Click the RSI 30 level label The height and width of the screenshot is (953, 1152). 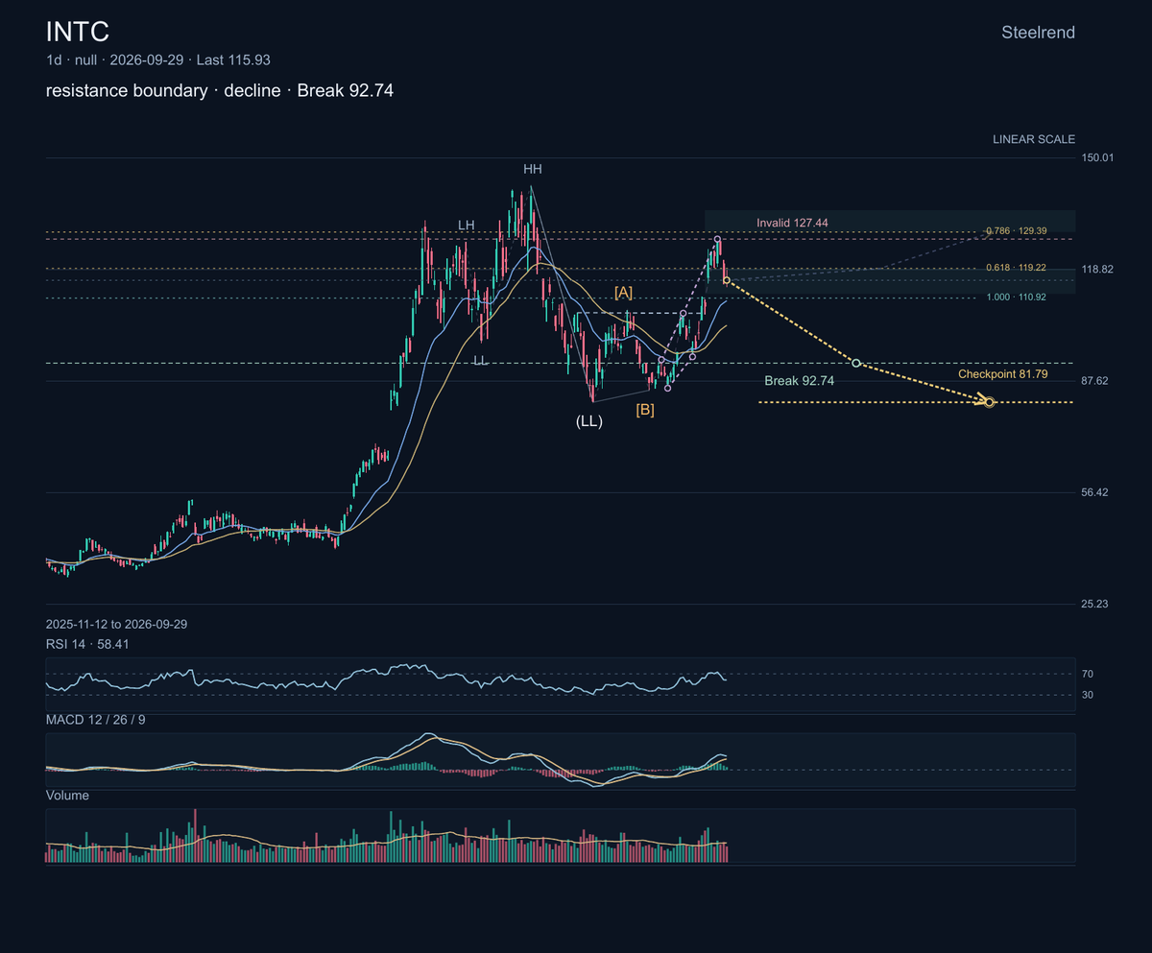pyautogui.click(x=1088, y=695)
